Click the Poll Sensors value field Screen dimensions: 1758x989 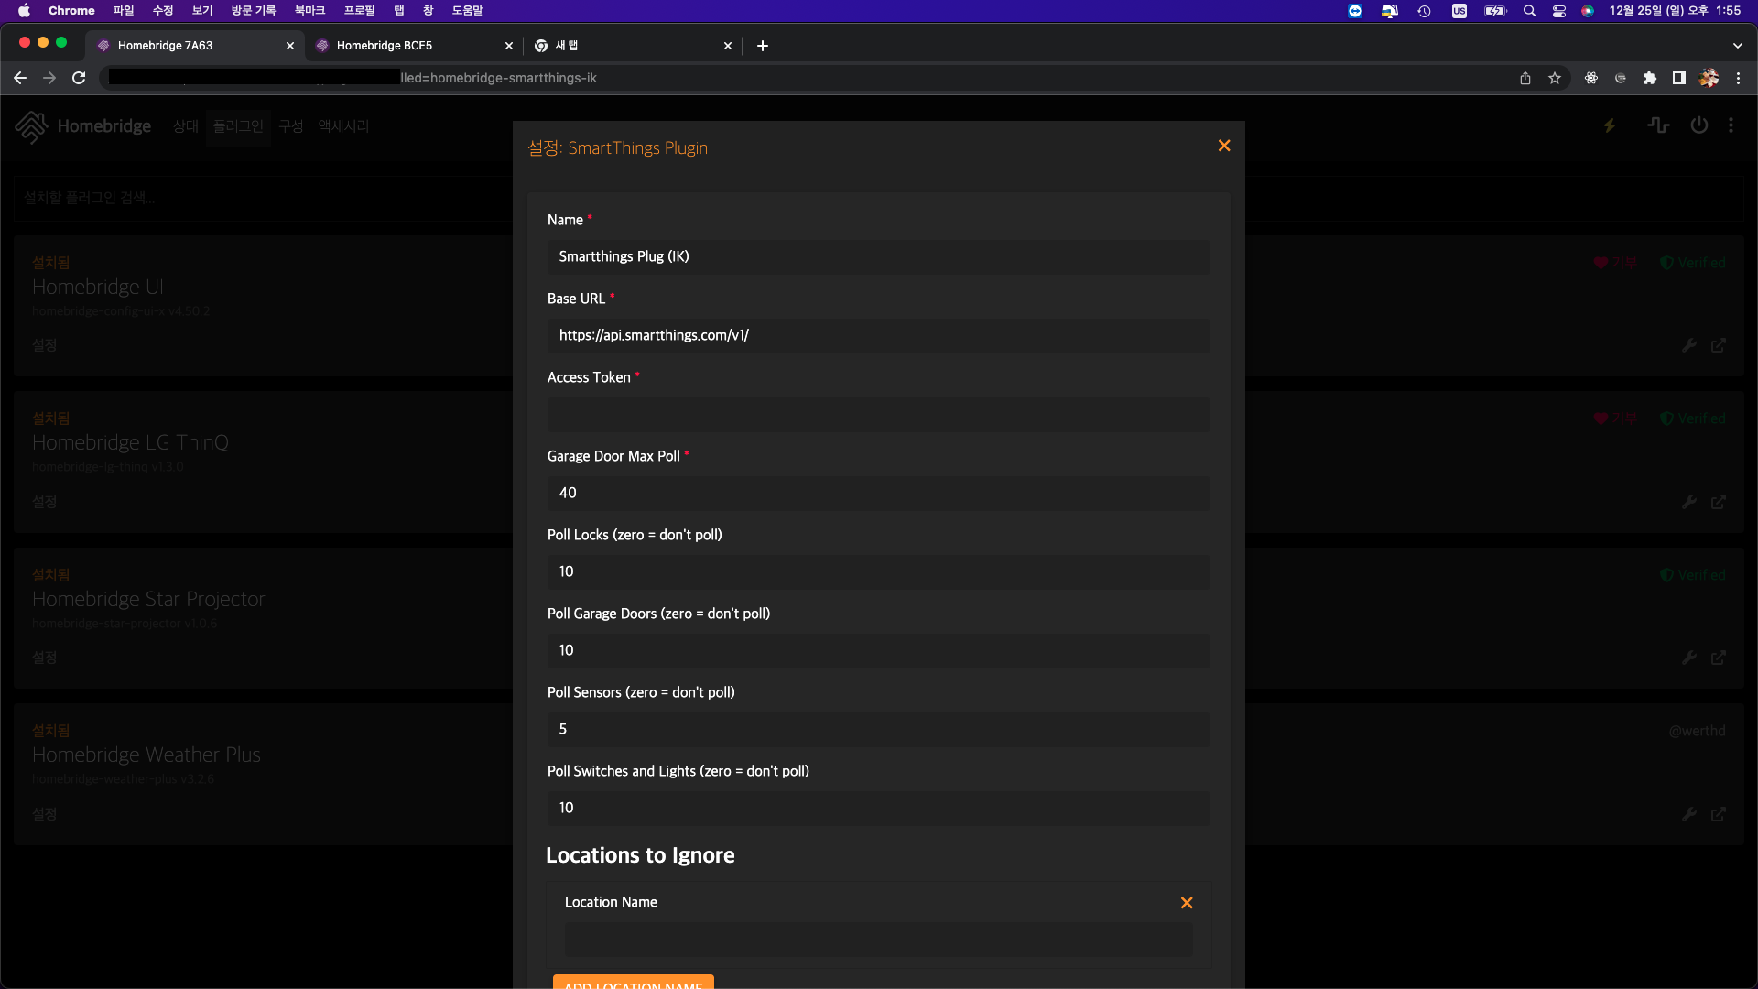pos(878,730)
